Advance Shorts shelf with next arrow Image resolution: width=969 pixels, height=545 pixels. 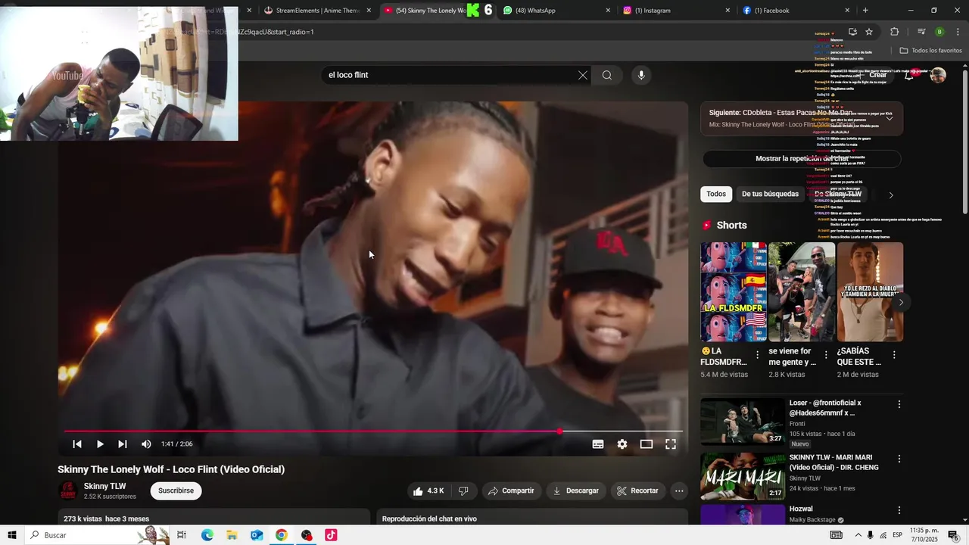coord(901,302)
